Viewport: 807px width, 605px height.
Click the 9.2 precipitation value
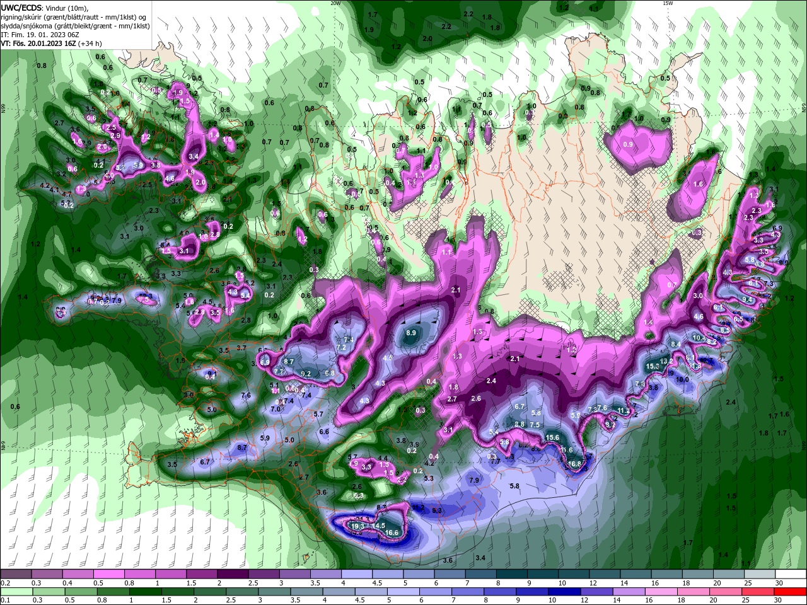pos(306,374)
